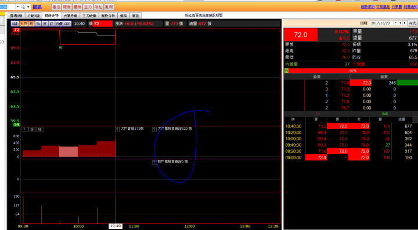The image size is (418, 230).
Task: Switch to the 追蹤 tab
Action: point(124,16)
